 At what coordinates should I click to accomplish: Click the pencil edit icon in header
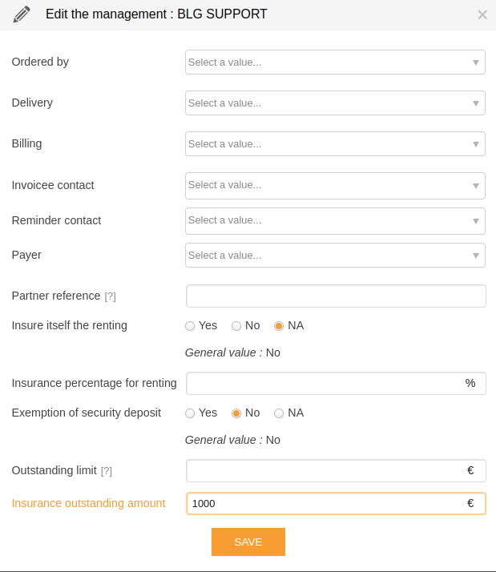pos(22,14)
